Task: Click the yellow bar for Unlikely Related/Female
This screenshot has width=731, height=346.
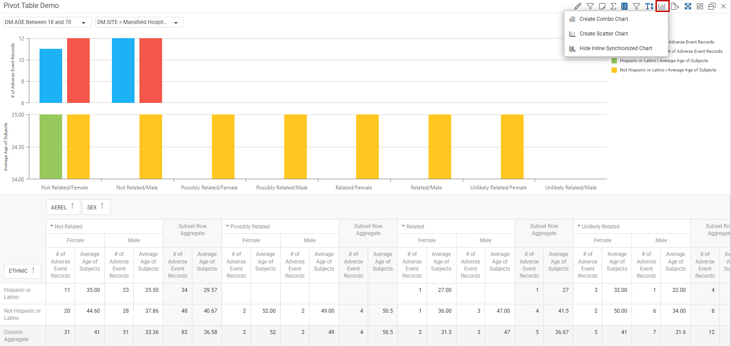Action: [512, 147]
